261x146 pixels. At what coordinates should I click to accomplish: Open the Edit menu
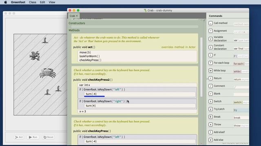(42, 2)
